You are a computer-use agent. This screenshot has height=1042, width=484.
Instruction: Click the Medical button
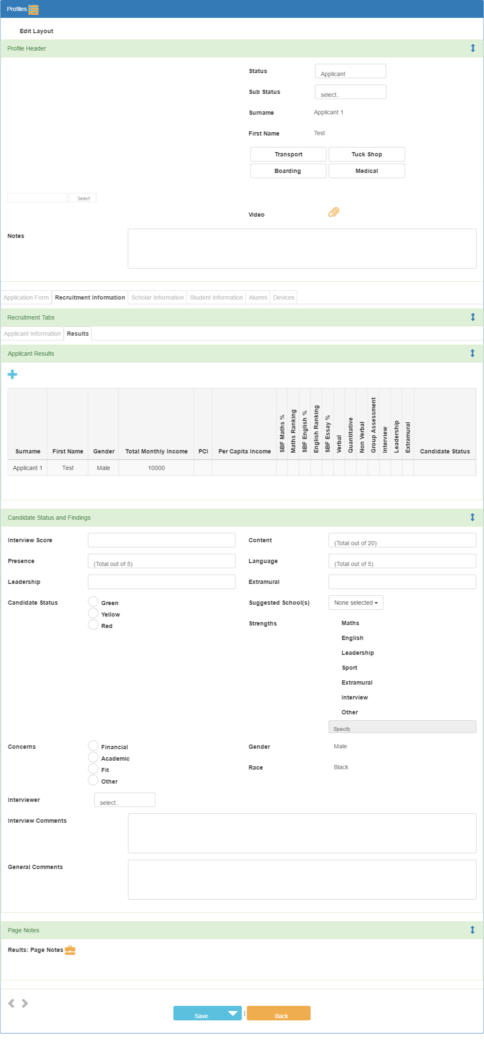367,171
